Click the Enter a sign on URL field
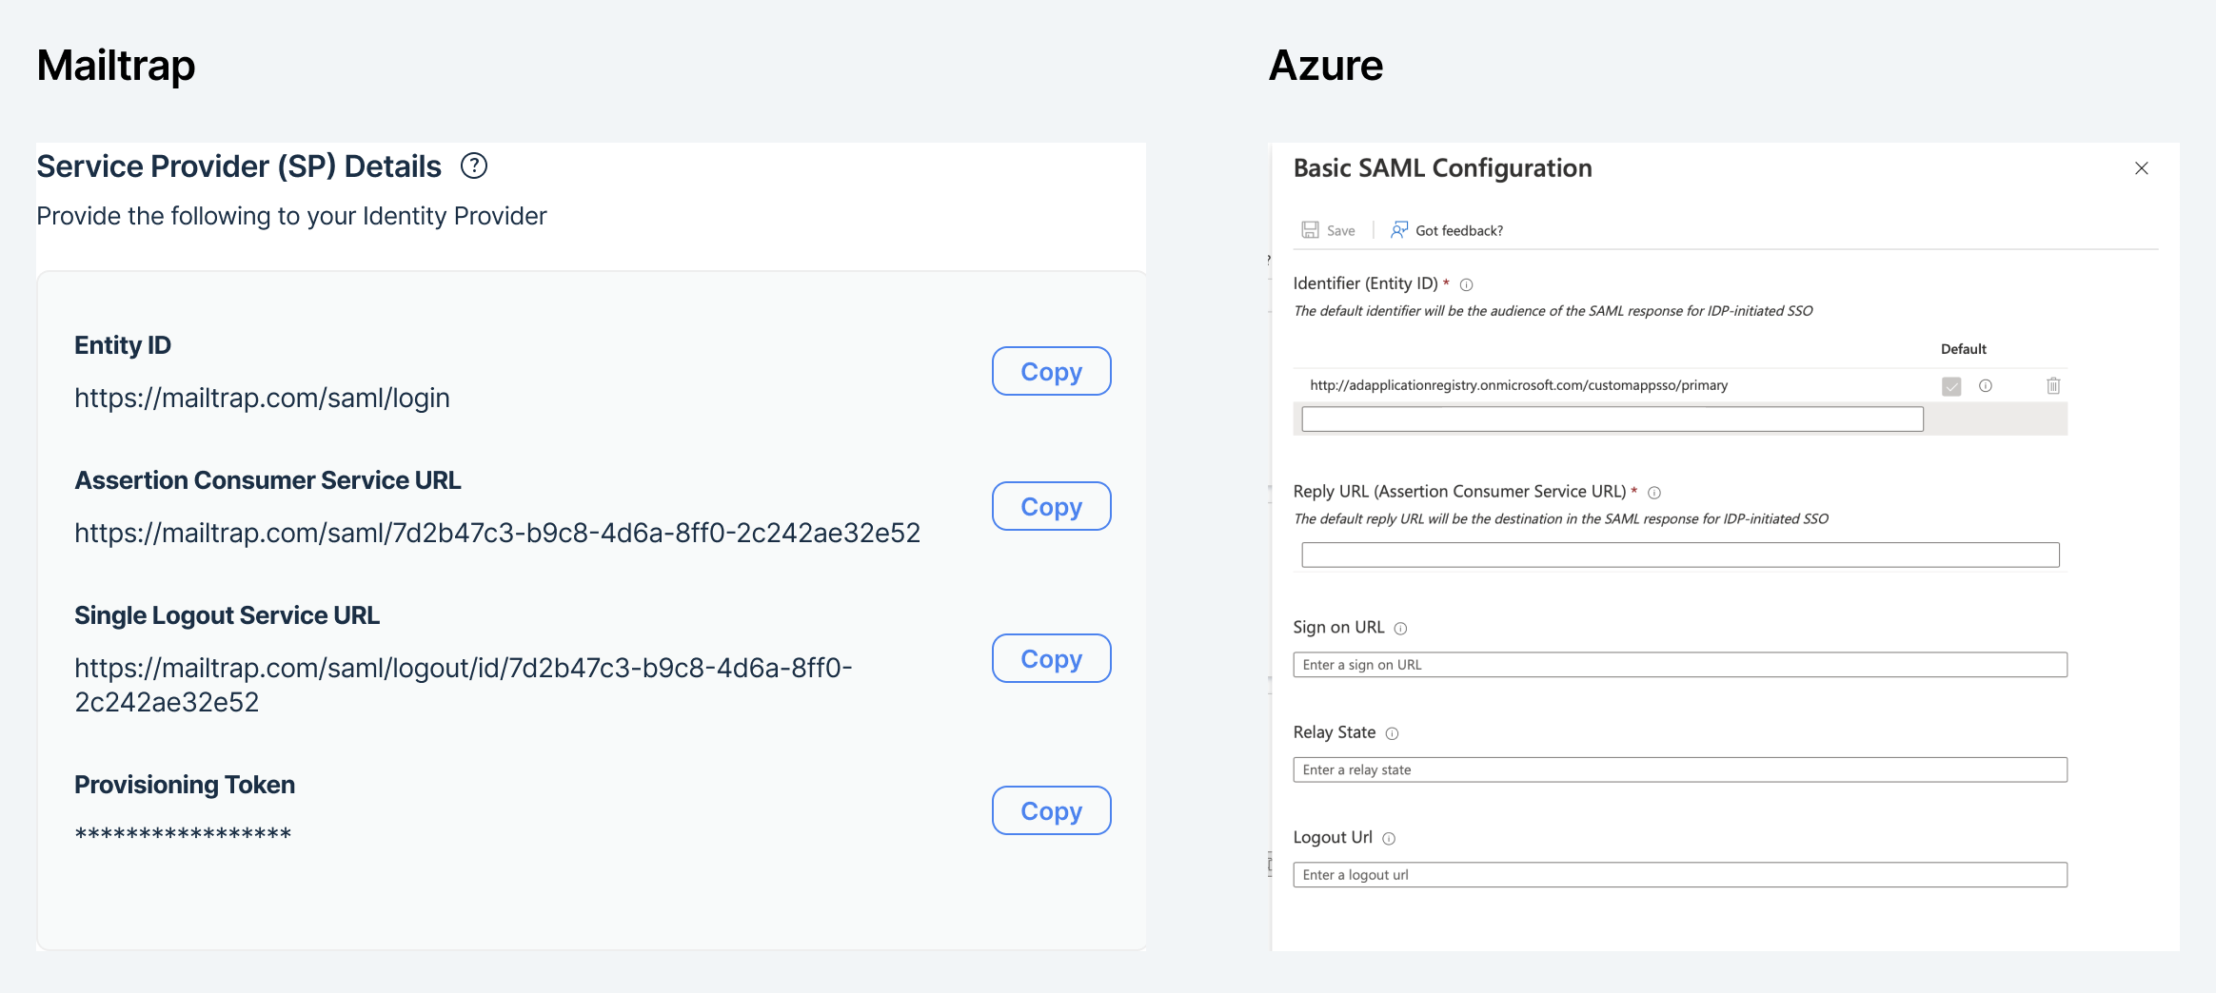Image resolution: width=2216 pixels, height=993 pixels. (x=1680, y=665)
